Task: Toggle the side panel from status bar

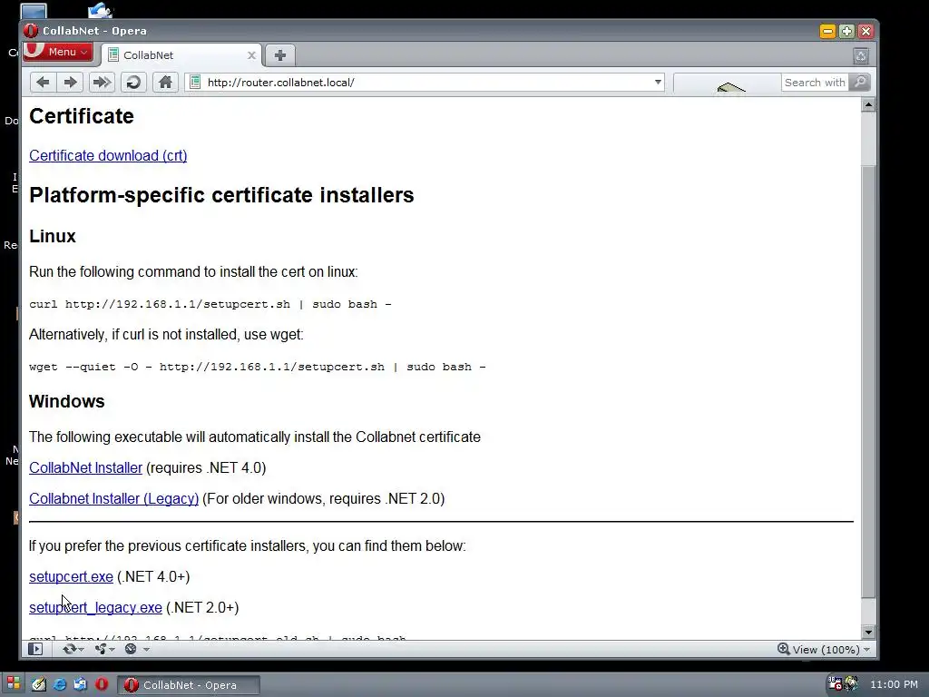Action: [x=35, y=649]
